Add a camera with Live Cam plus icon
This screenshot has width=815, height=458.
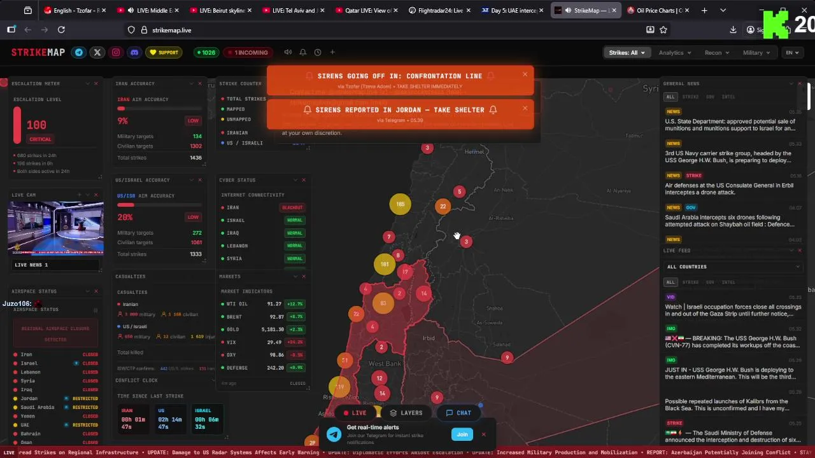pyautogui.click(x=79, y=195)
